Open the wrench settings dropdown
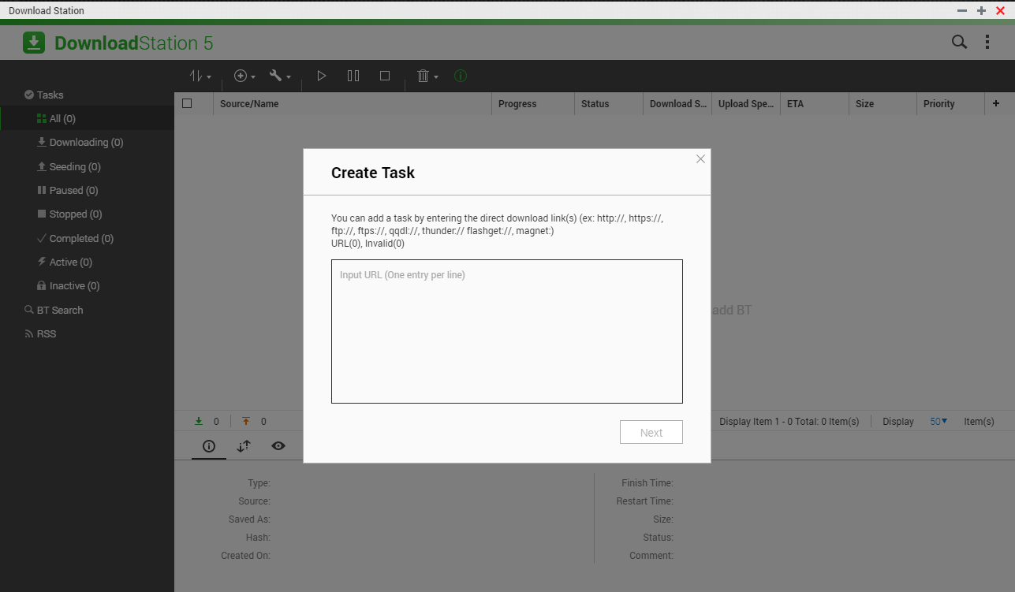Screen dimensions: 1015x592 280,76
